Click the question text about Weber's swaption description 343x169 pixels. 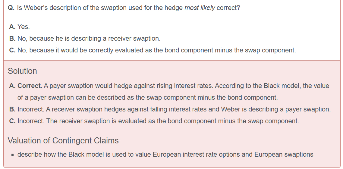[128, 8]
